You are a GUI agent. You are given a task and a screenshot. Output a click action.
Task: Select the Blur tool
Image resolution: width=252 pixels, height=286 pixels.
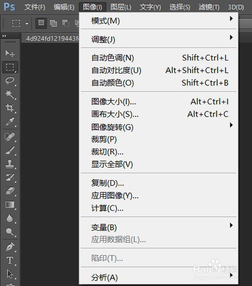(x=10, y=218)
